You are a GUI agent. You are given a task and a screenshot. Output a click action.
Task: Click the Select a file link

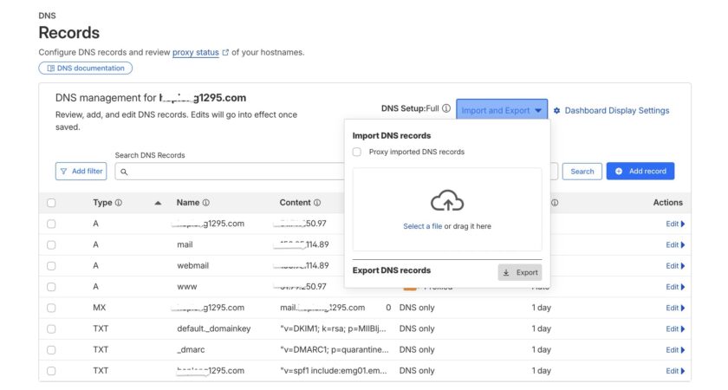coord(423,226)
